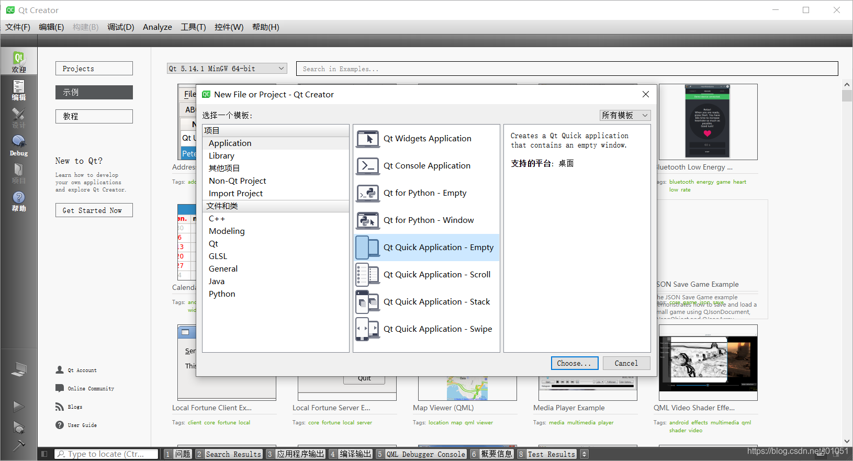Select Qt Console Application template icon
Image resolution: width=853 pixels, height=461 pixels.
pyautogui.click(x=368, y=166)
